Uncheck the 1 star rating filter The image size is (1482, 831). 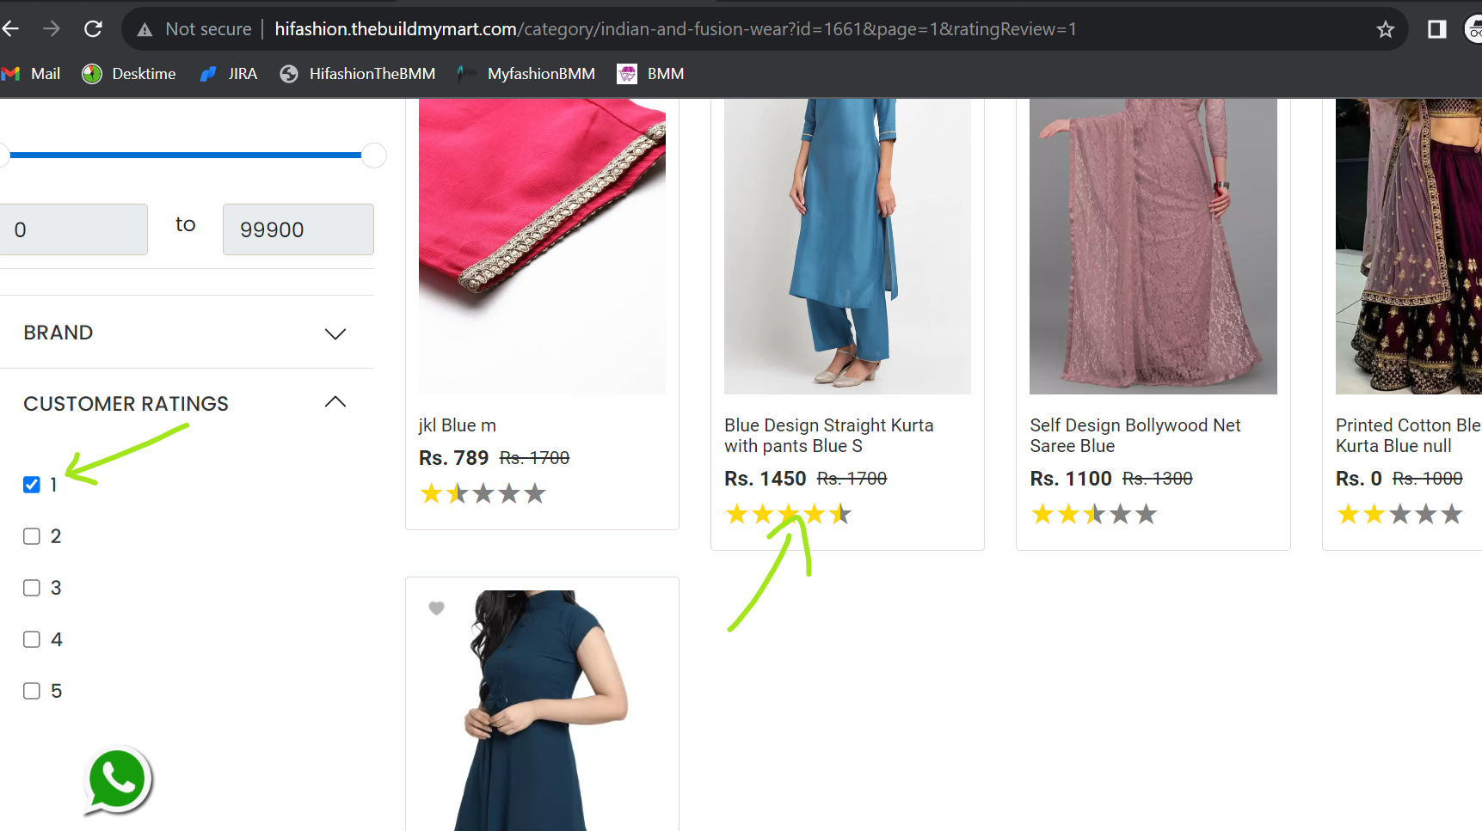(32, 485)
